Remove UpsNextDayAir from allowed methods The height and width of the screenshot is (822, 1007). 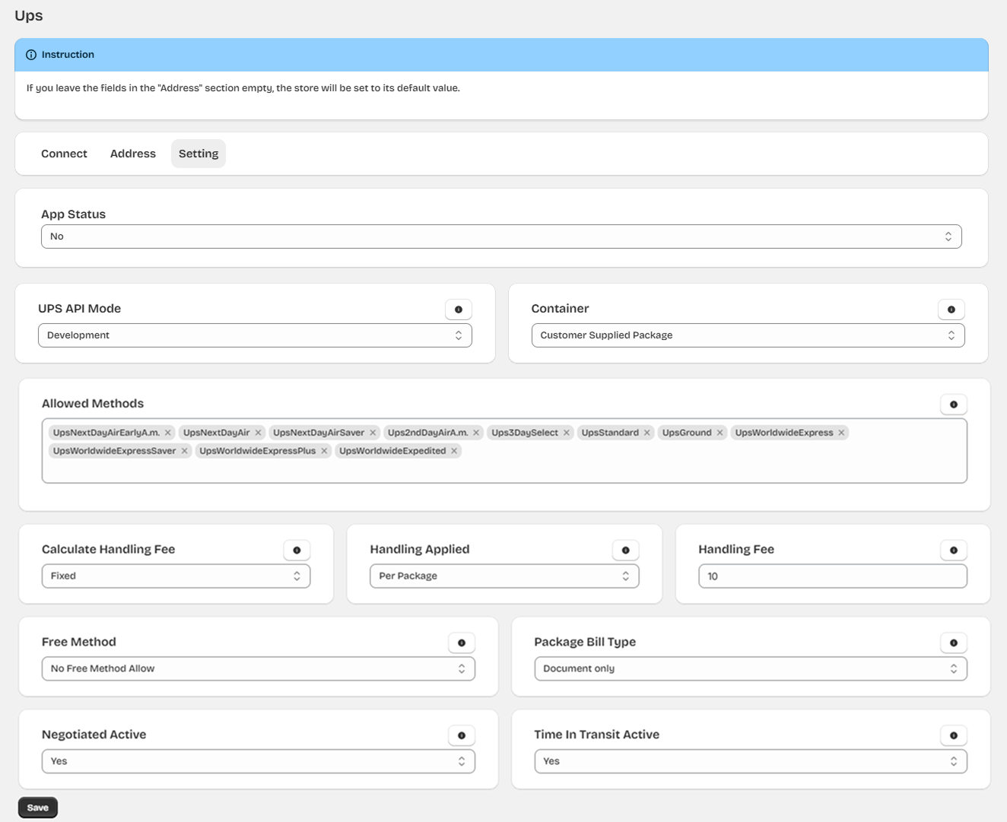point(258,433)
